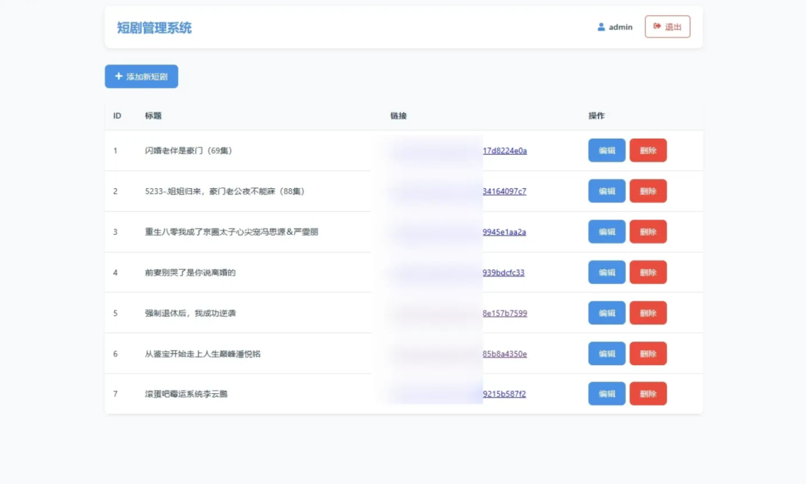
Task: Delete row 强制退休后，我成功逆袭
Action: [x=648, y=313]
